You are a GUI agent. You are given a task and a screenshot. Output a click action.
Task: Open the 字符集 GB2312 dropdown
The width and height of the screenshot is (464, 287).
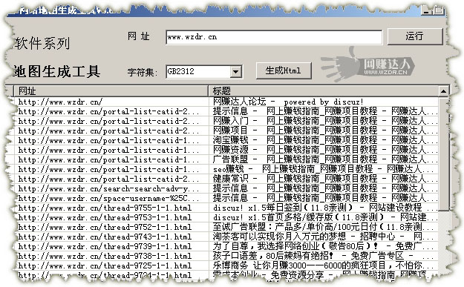point(236,71)
